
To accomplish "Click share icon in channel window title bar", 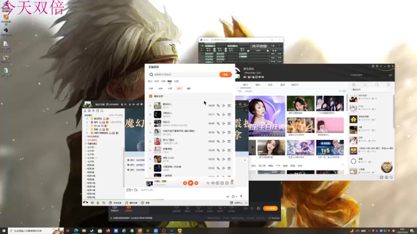I will pos(138,105).
